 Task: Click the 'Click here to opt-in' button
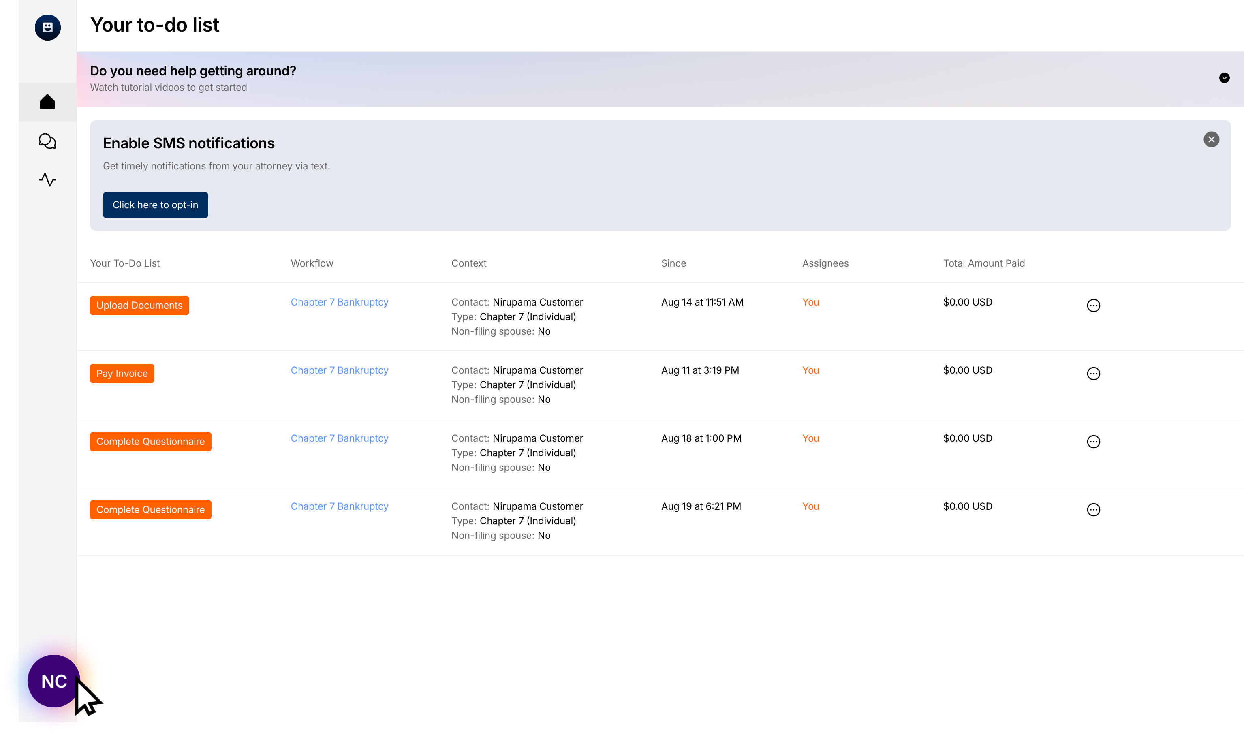[x=156, y=205]
